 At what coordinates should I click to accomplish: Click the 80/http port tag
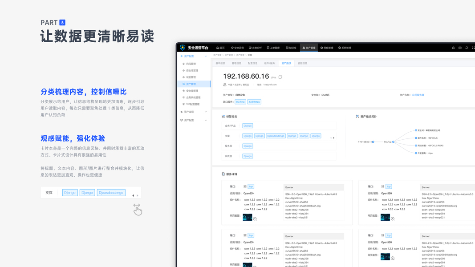240,102
